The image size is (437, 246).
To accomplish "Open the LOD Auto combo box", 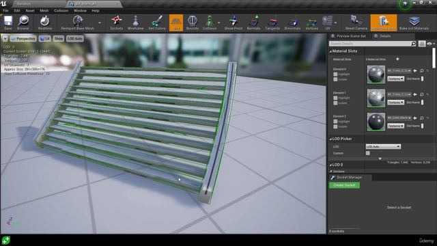I will (x=383, y=146).
